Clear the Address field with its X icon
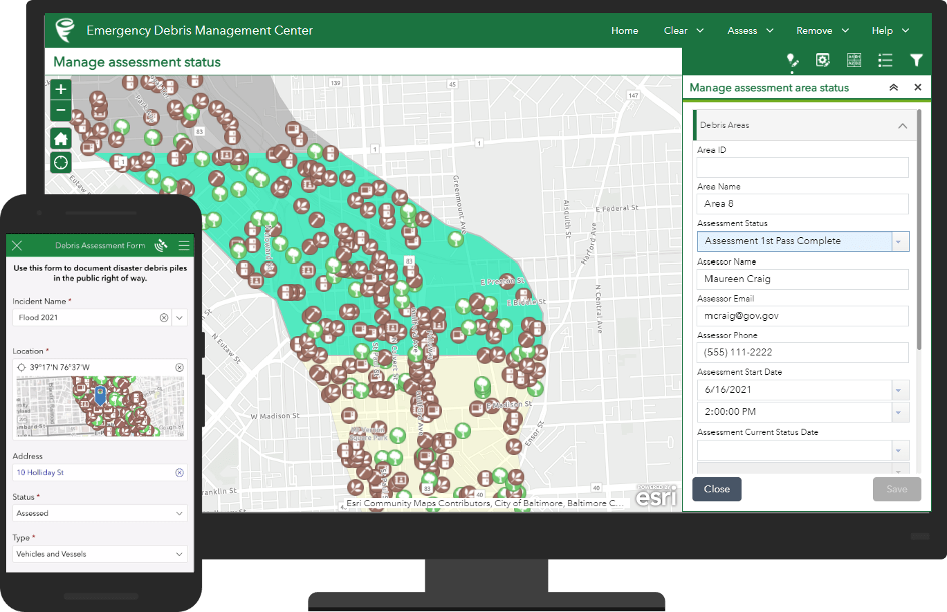 pos(180,472)
